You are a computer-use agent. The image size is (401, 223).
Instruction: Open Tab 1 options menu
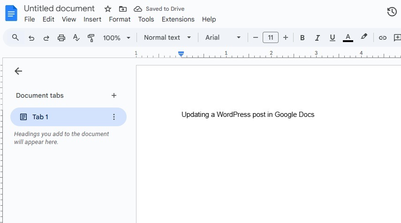[x=114, y=117]
